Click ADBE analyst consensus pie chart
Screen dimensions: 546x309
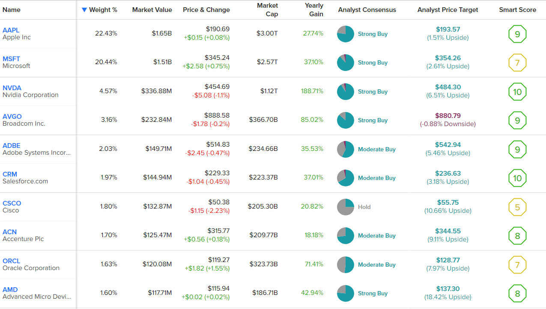click(x=345, y=149)
